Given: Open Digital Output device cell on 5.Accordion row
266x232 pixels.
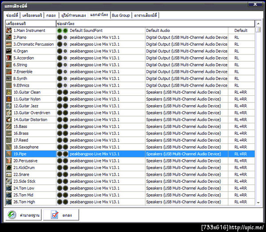Looking at the screenshot, I should pyautogui.click(x=187, y=58).
